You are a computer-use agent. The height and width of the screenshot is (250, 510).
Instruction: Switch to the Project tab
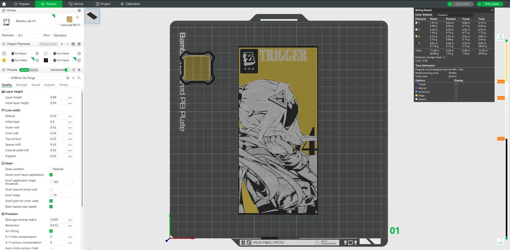click(x=103, y=4)
